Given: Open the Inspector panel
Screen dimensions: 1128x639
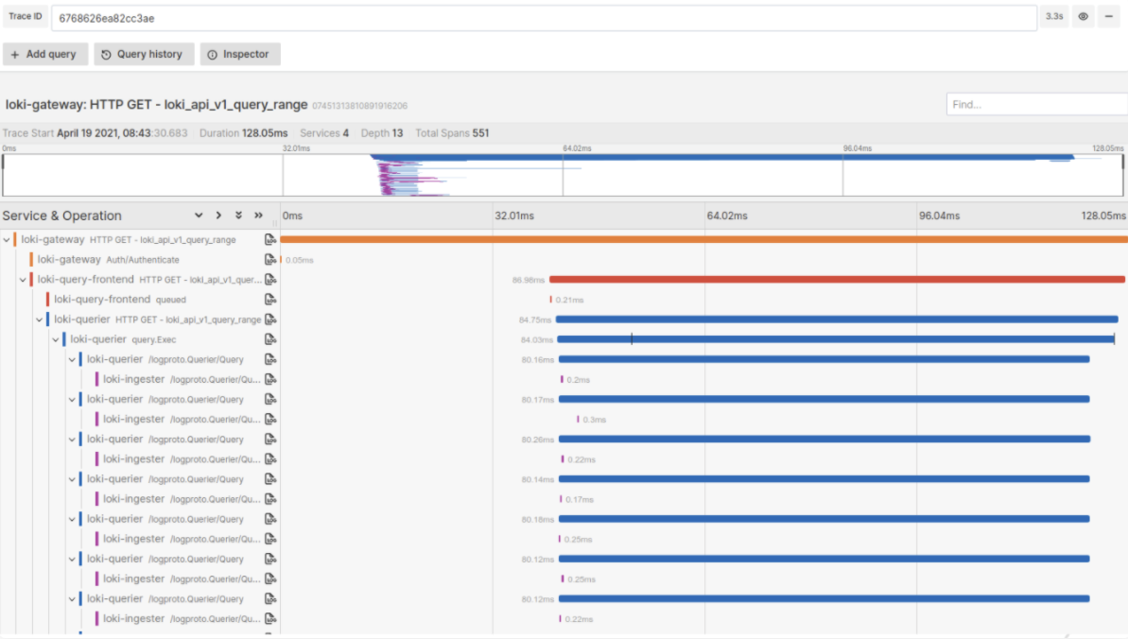Looking at the screenshot, I should 239,54.
